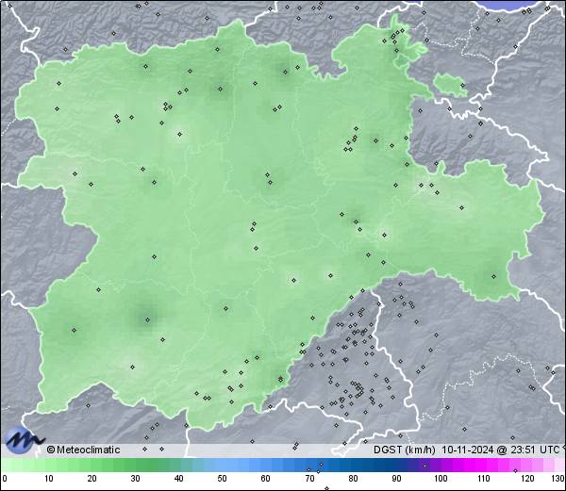
Task: Click scale label 80
Action: tap(353, 479)
